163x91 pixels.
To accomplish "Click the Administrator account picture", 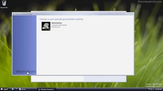I will click(x=46, y=26).
